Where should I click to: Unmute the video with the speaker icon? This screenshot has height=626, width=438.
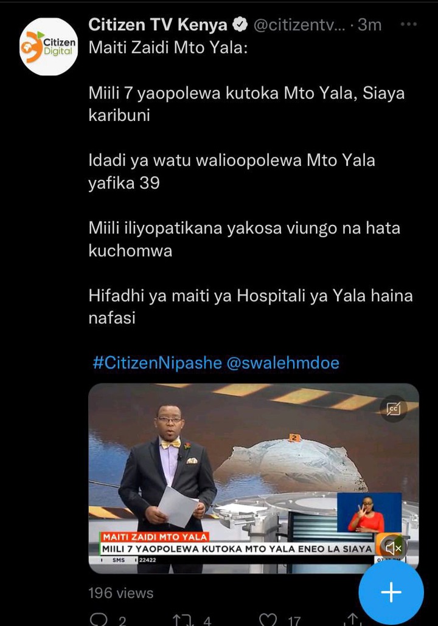(393, 548)
